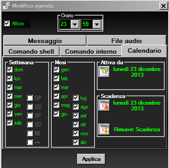Toggle the gio weekday checkbox
The height and width of the screenshot is (168, 169).
coord(10,105)
